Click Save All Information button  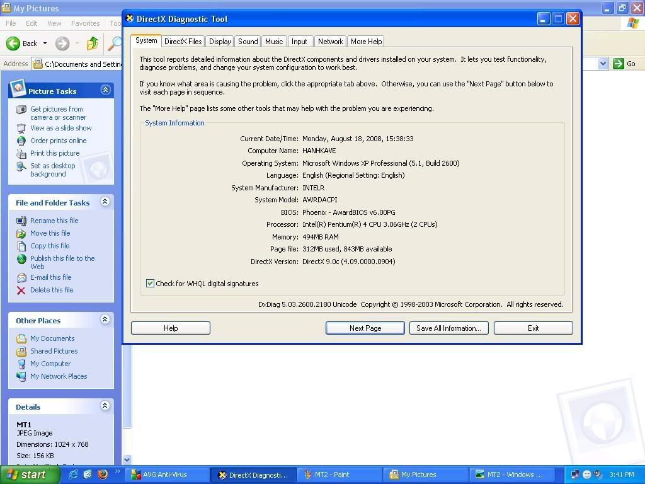tap(448, 328)
